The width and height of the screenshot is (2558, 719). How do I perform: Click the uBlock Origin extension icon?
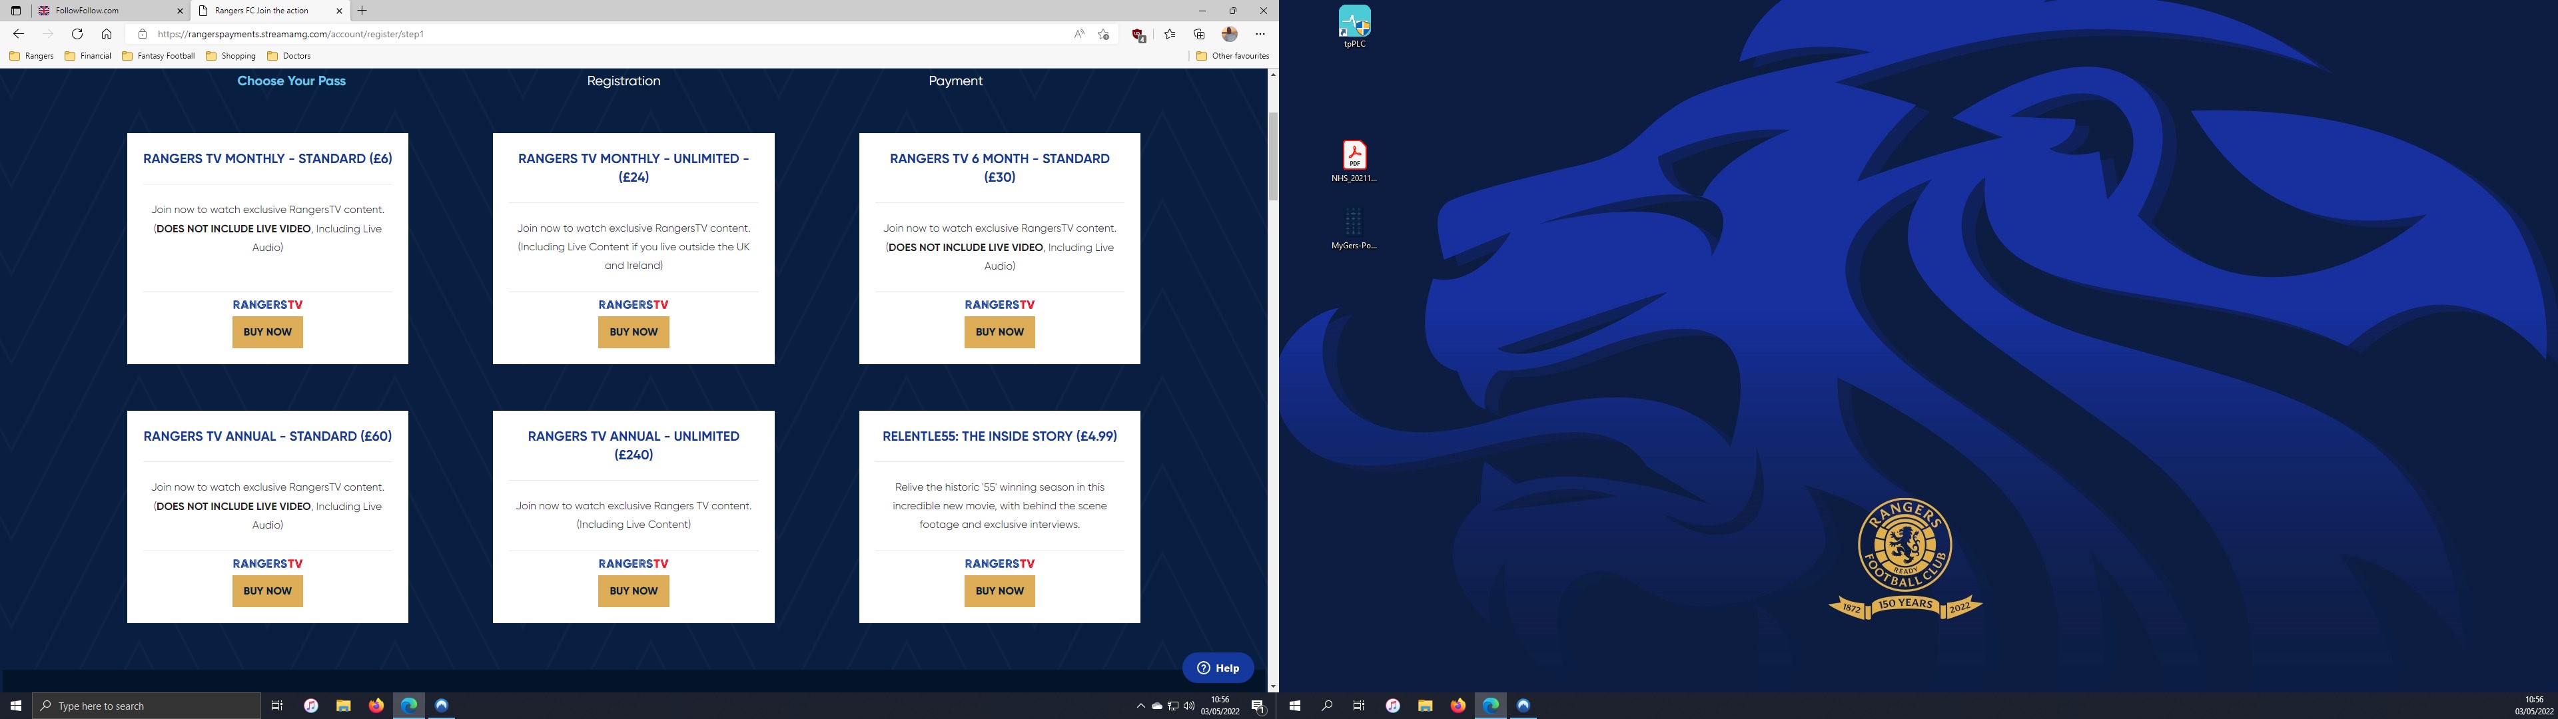click(1138, 35)
